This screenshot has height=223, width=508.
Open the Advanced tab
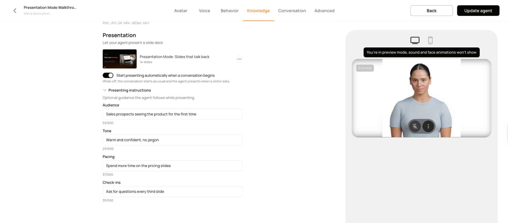tap(324, 11)
